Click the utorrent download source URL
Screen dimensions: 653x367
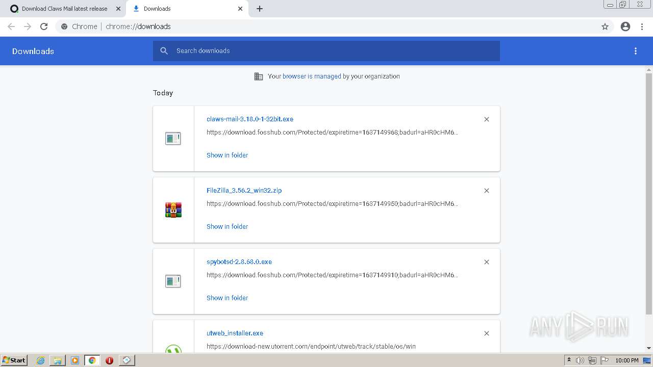(x=311, y=347)
